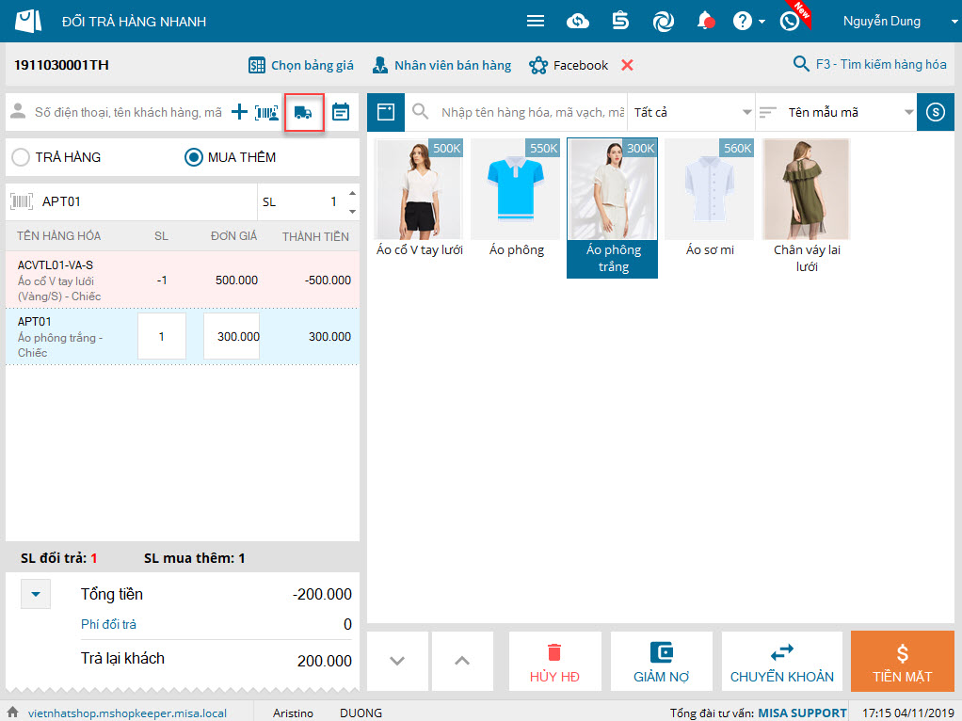This screenshot has height=721, width=962.
Task: Select the APT01 item row name
Action: click(x=60, y=337)
